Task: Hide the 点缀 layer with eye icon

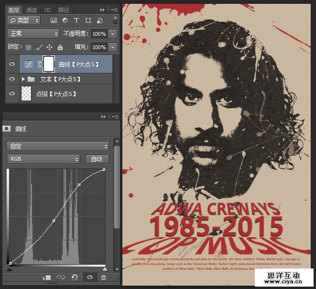Action: (x=12, y=93)
